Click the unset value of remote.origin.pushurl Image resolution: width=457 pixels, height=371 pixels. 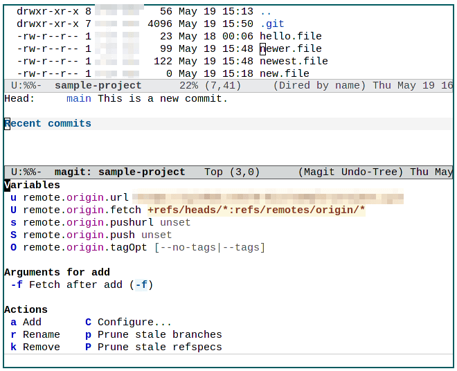(175, 223)
